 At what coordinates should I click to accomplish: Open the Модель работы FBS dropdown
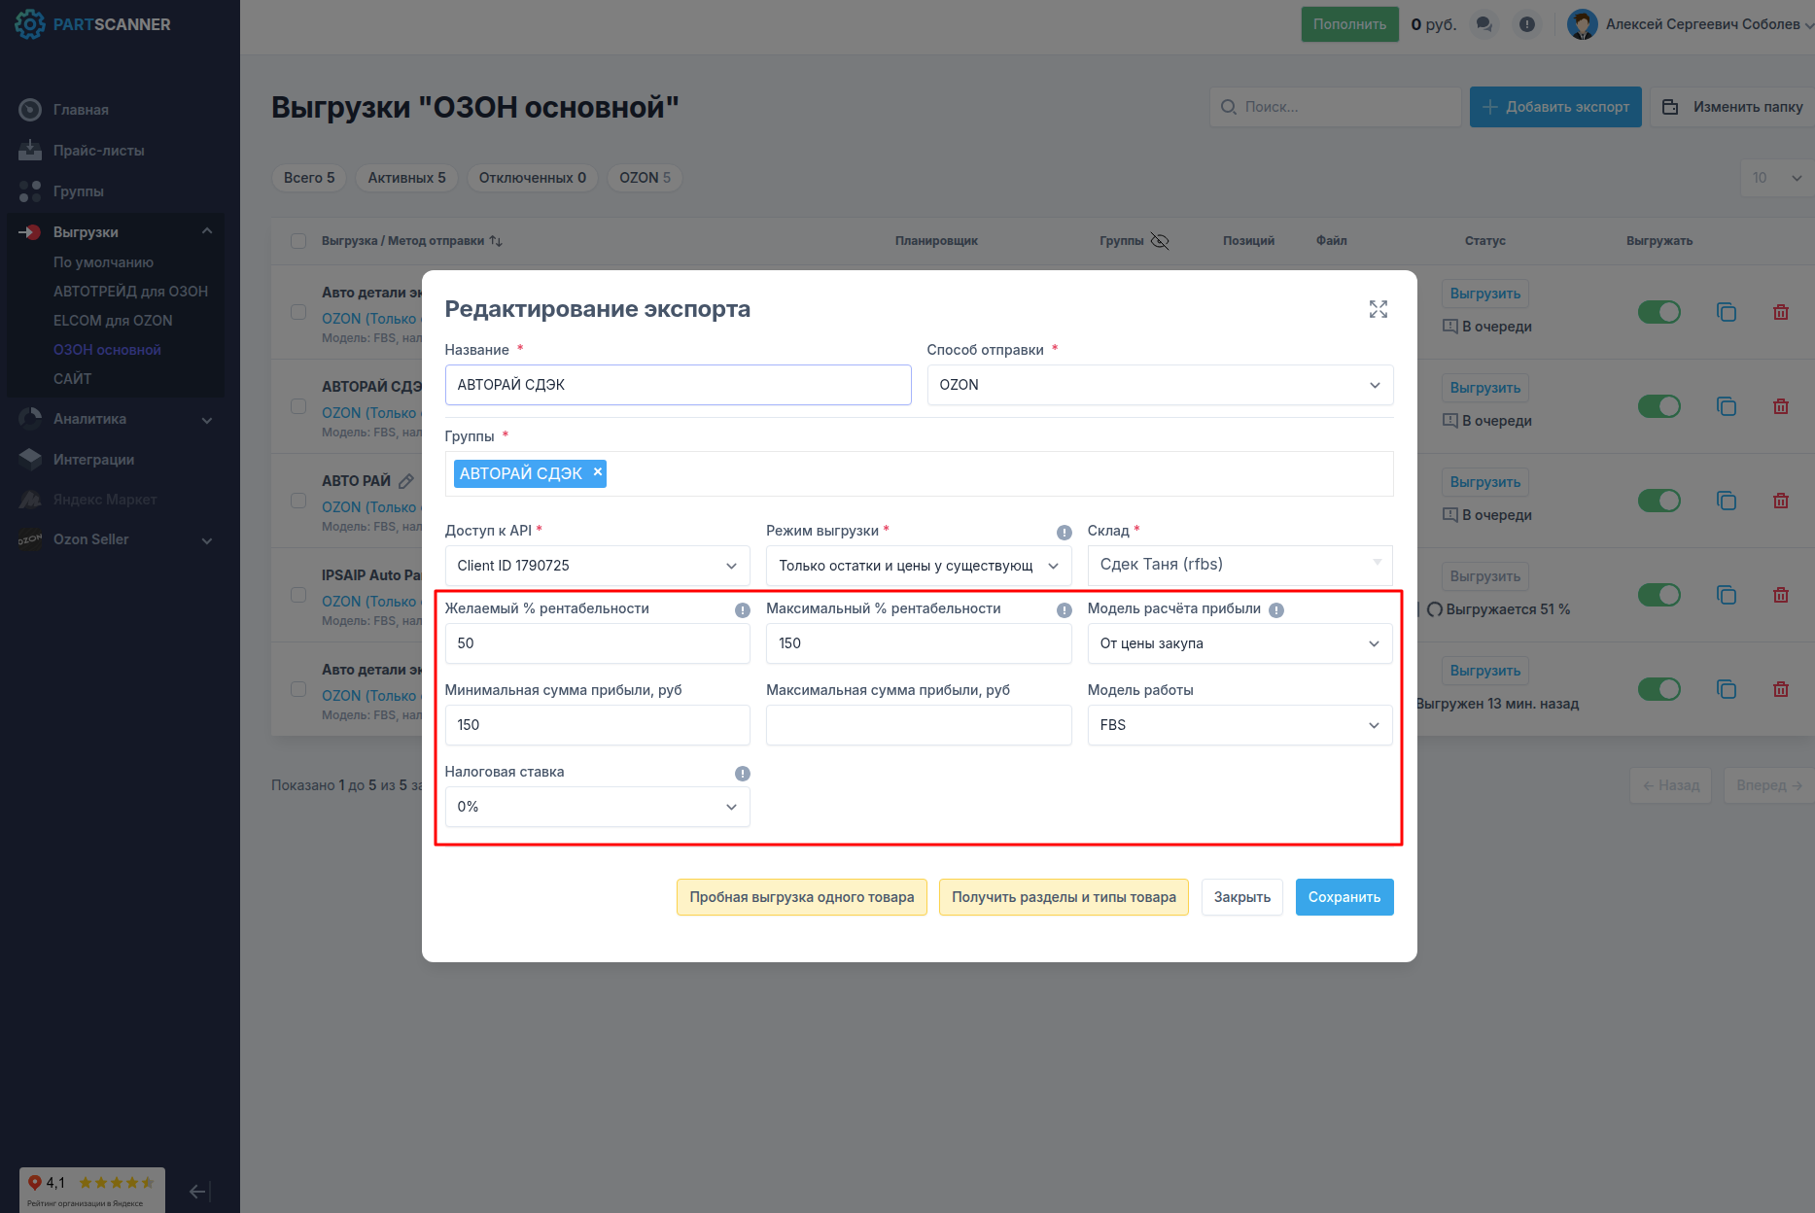coord(1239,725)
